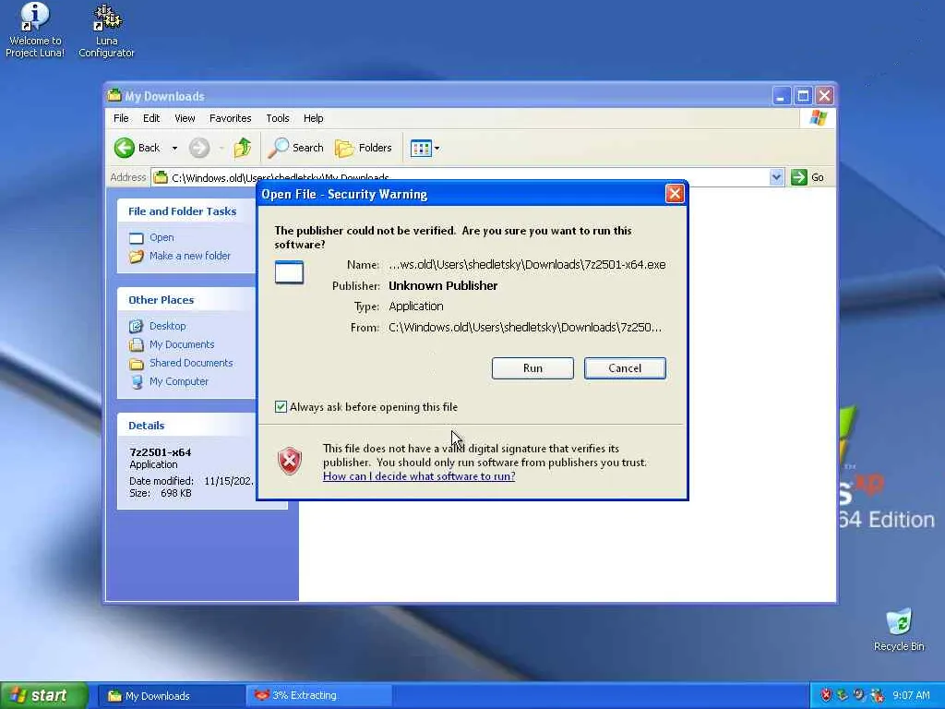
Task: Expand the Back button history dropdown
Action: point(174,148)
